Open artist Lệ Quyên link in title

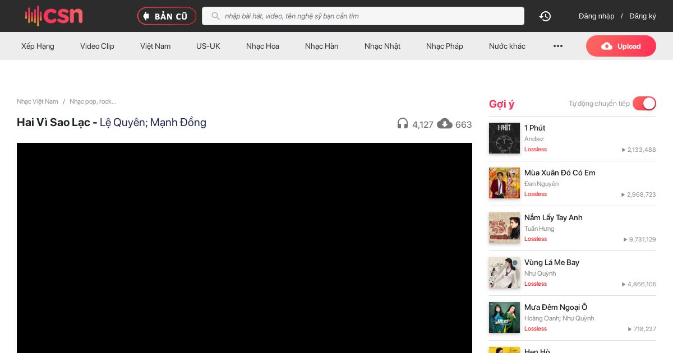pyautogui.click(x=122, y=122)
